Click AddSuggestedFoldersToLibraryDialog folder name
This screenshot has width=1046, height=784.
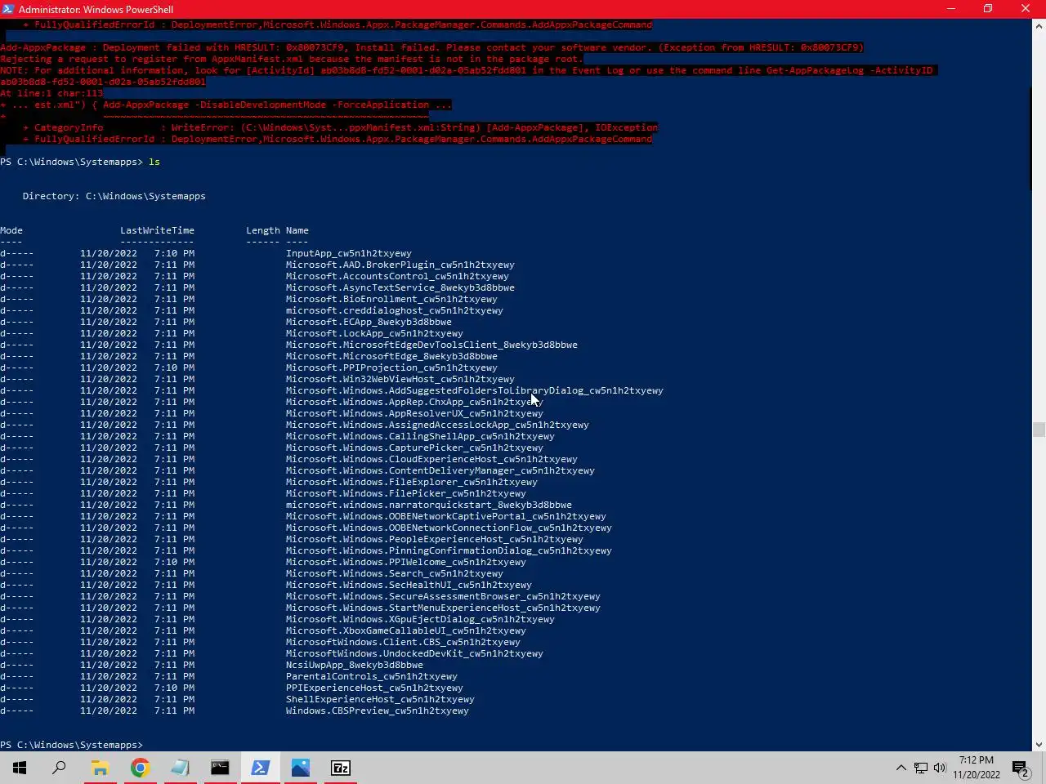pos(475,390)
